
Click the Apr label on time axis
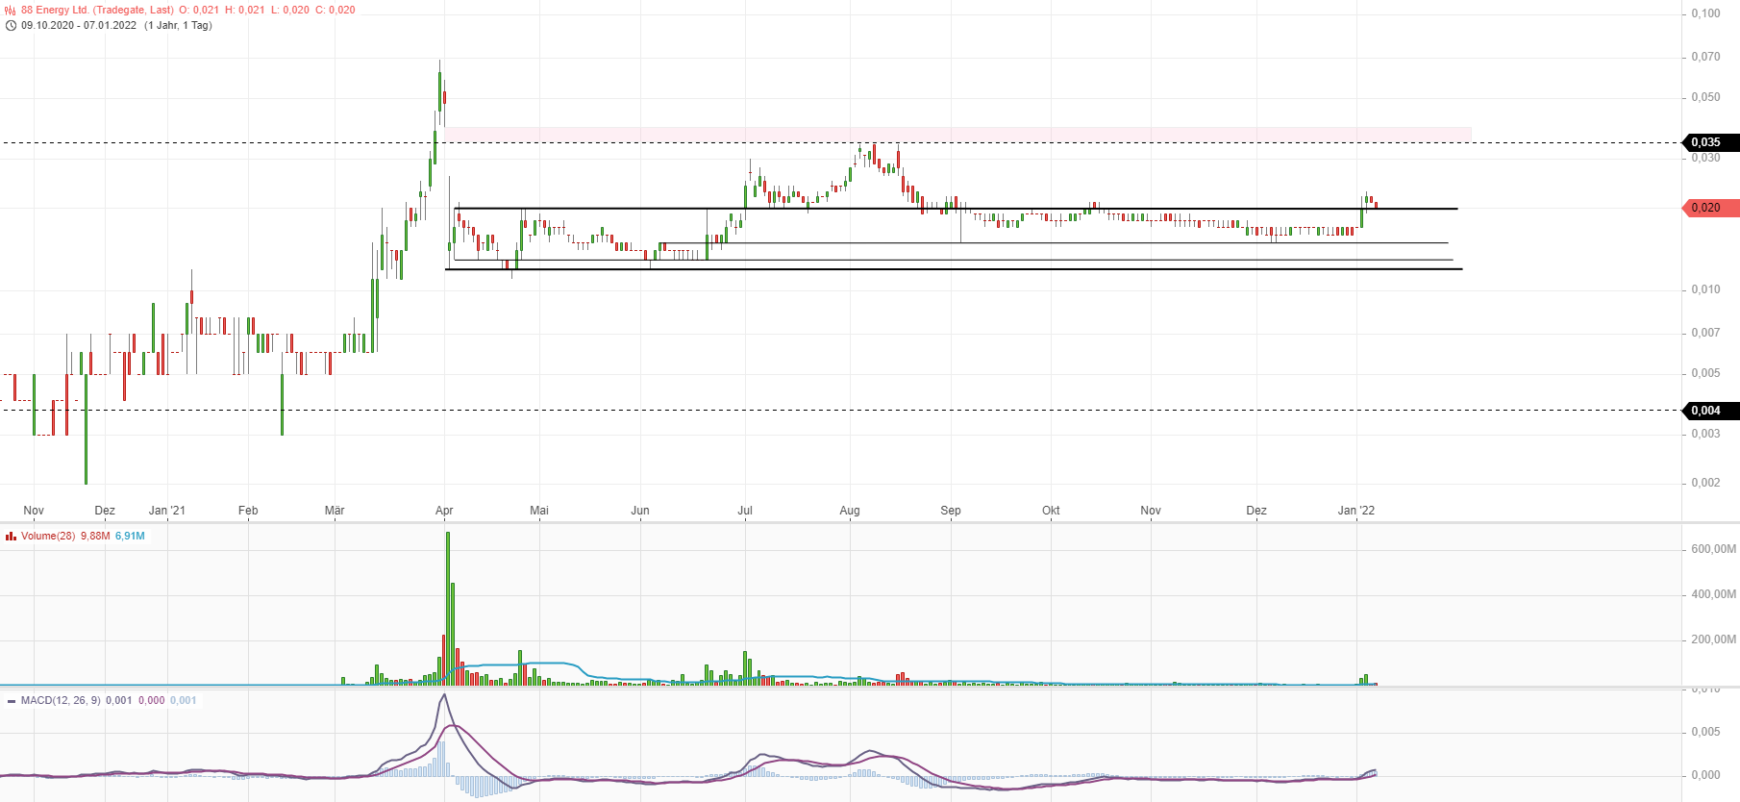tap(444, 511)
